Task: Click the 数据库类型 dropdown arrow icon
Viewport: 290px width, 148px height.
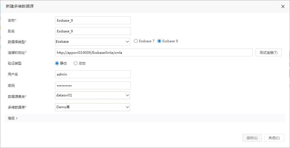Action: point(127,42)
